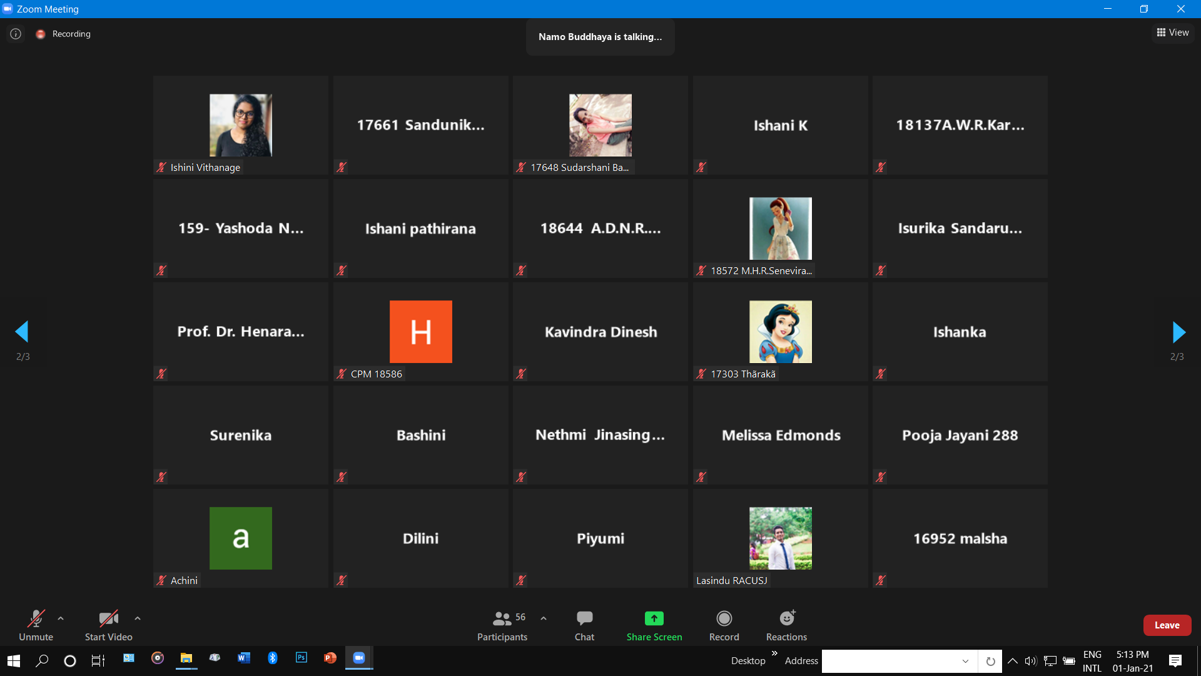
Task: Open the volume control in system tray
Action: tap(1031, 661)
